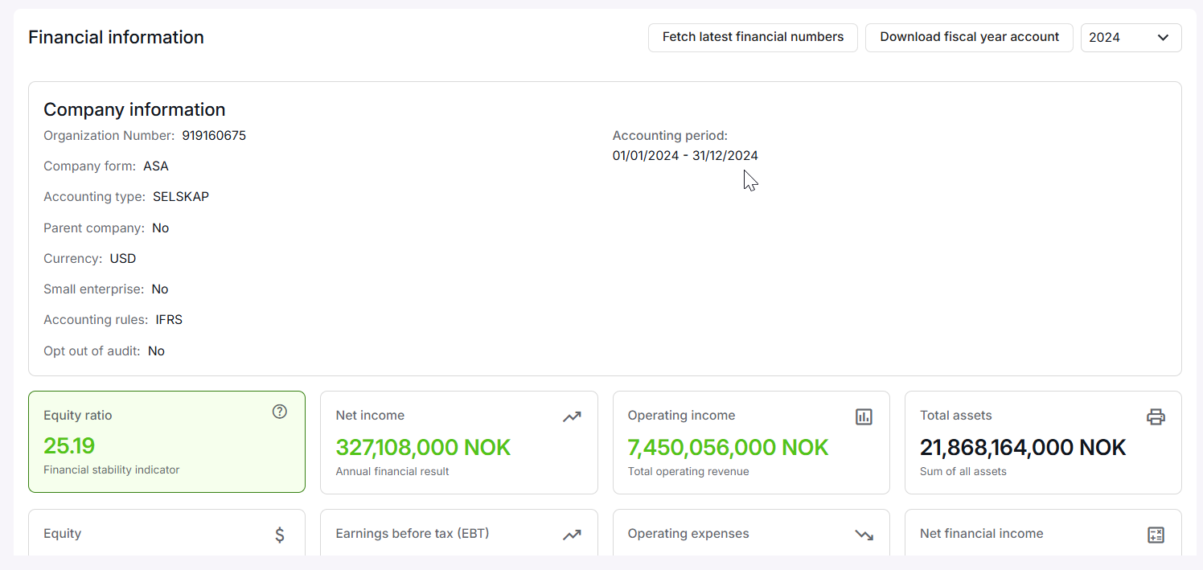Click the organization number 919160675
This screenshot has height=570, width=1203.
coord(214,136)
